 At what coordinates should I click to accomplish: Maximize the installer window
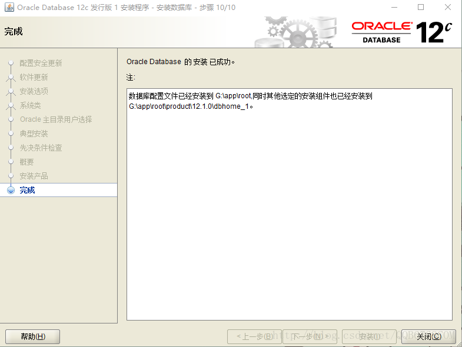(421, 7)
